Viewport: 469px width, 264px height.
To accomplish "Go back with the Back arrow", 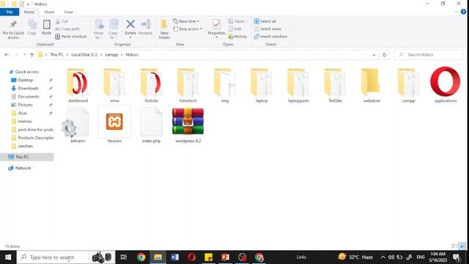I will point(7,55).
